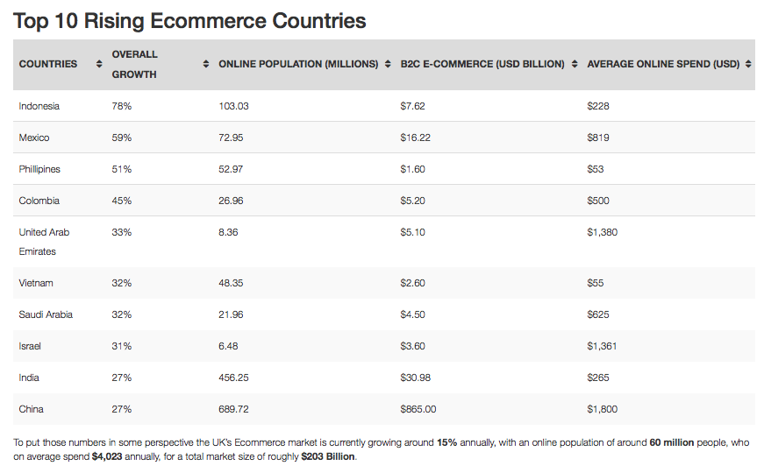Viewport: 764px width, 473px height.
Task: Click sort arrows next to Online Population (Millions)
Action: pyautogui.click(x=388, y=64)
